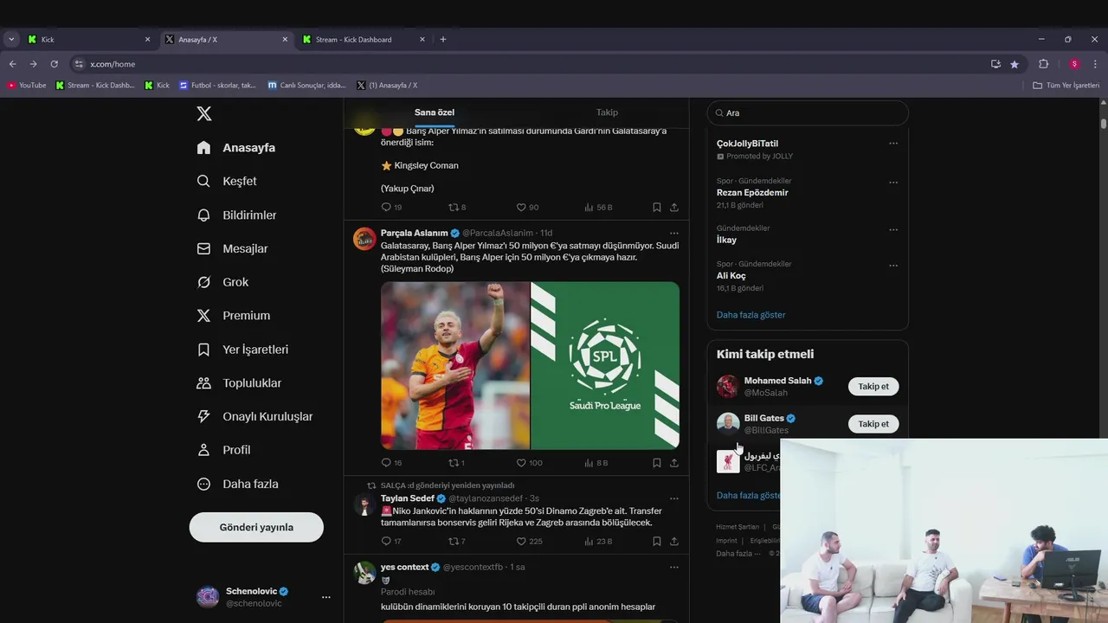The height and width of the screenshot is (623, 1108).
Task: Like the Kingsley Coman post (90)
Action: click(x=527, y=208)
